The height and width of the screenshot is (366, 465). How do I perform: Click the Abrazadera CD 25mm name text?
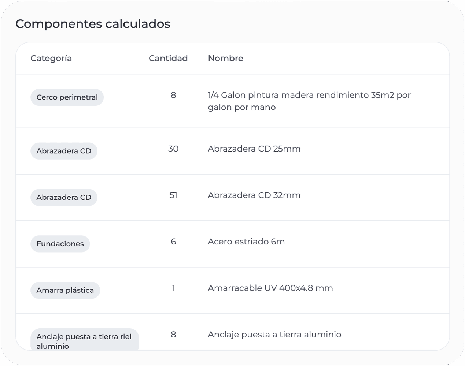point(254,149)
